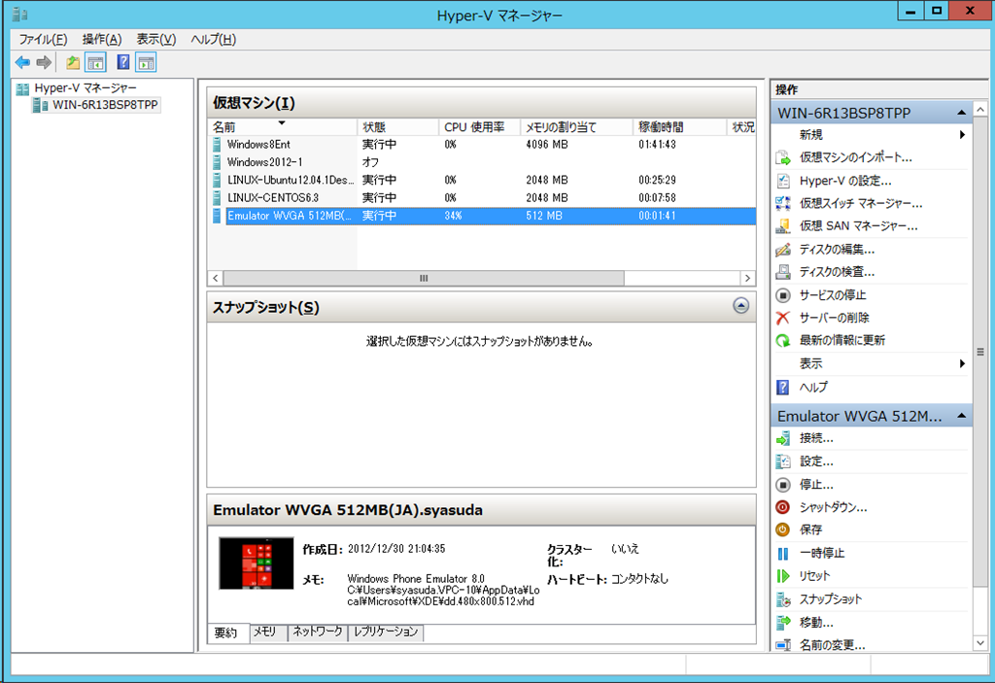This screenshot has width=995, height=683.
Task: Click the メモリの割り当て column header
Action: (x=577, y=127)
